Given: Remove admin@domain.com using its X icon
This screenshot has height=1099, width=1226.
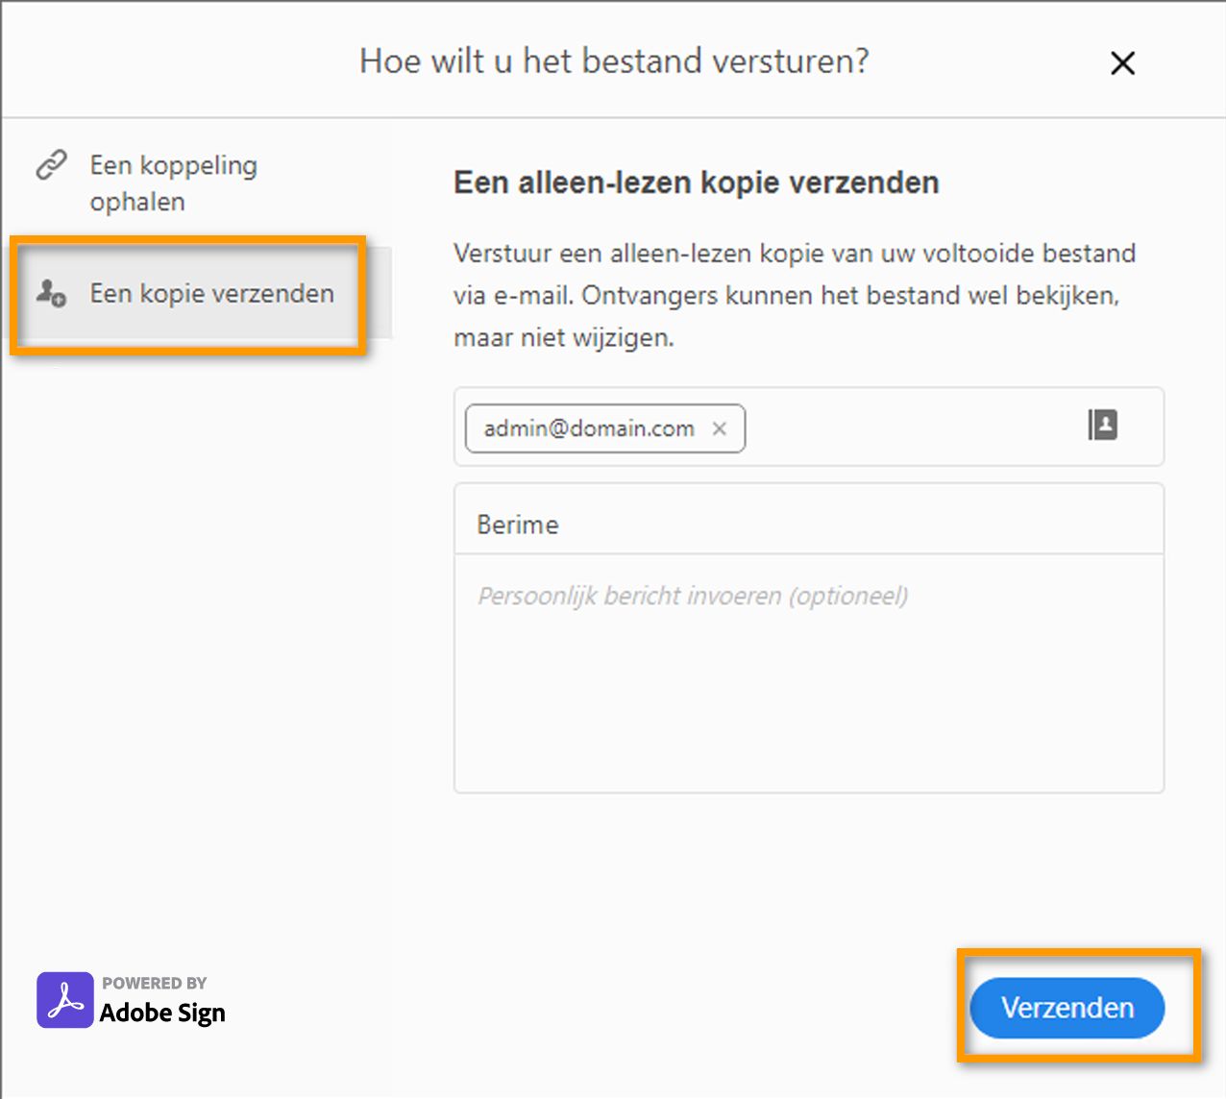Looking at the screenshot, I should (720, 428).
